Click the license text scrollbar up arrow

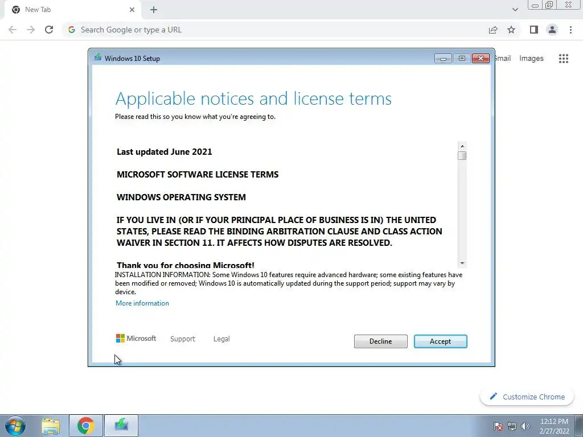point(462,146)
